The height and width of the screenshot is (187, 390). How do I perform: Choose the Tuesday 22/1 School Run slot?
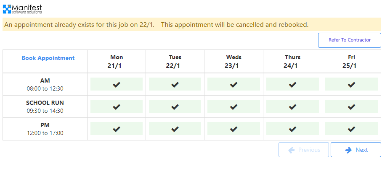click(x=175, y=106)
